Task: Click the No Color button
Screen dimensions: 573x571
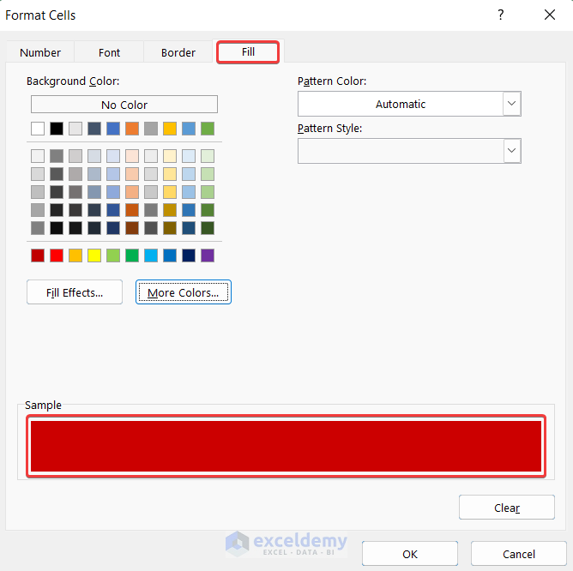Action: [124, 105]
